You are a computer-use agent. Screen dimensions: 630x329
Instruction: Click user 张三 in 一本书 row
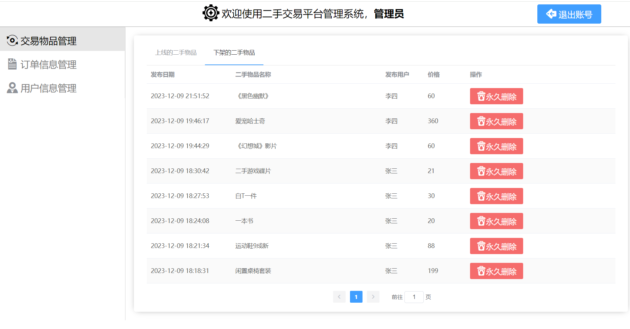tap(392, 221)
